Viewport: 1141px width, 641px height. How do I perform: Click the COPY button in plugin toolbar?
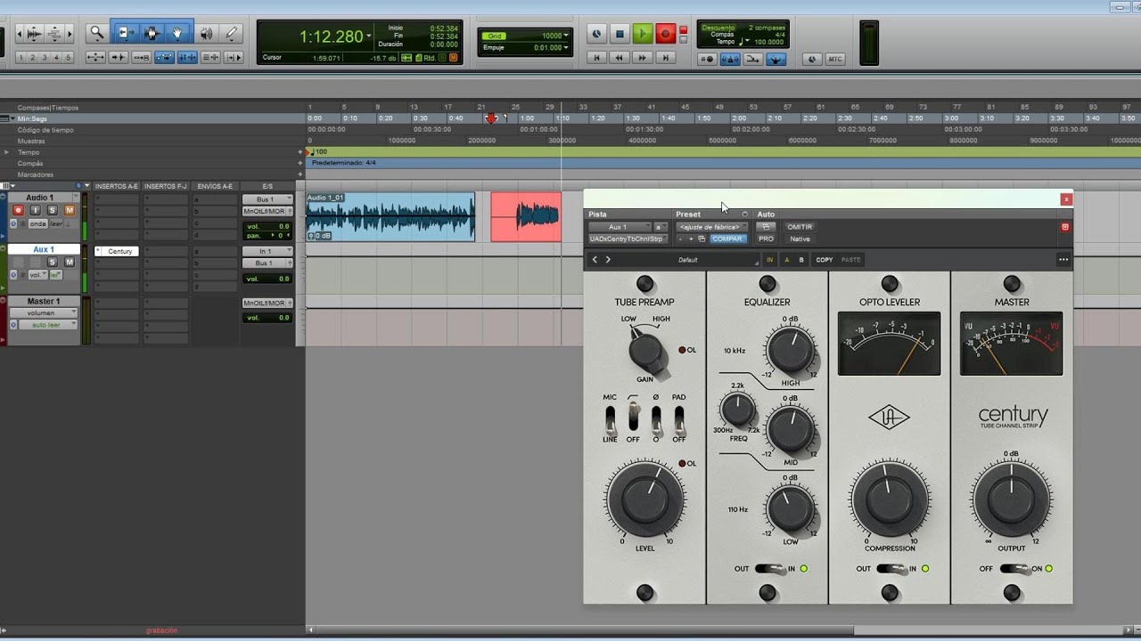click(825, 260)
